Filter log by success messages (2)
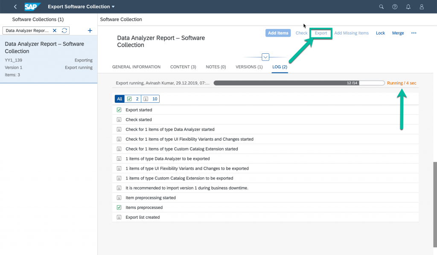This screenshot has height=255, width=437. pyautogui.click(x=133, y=99)
